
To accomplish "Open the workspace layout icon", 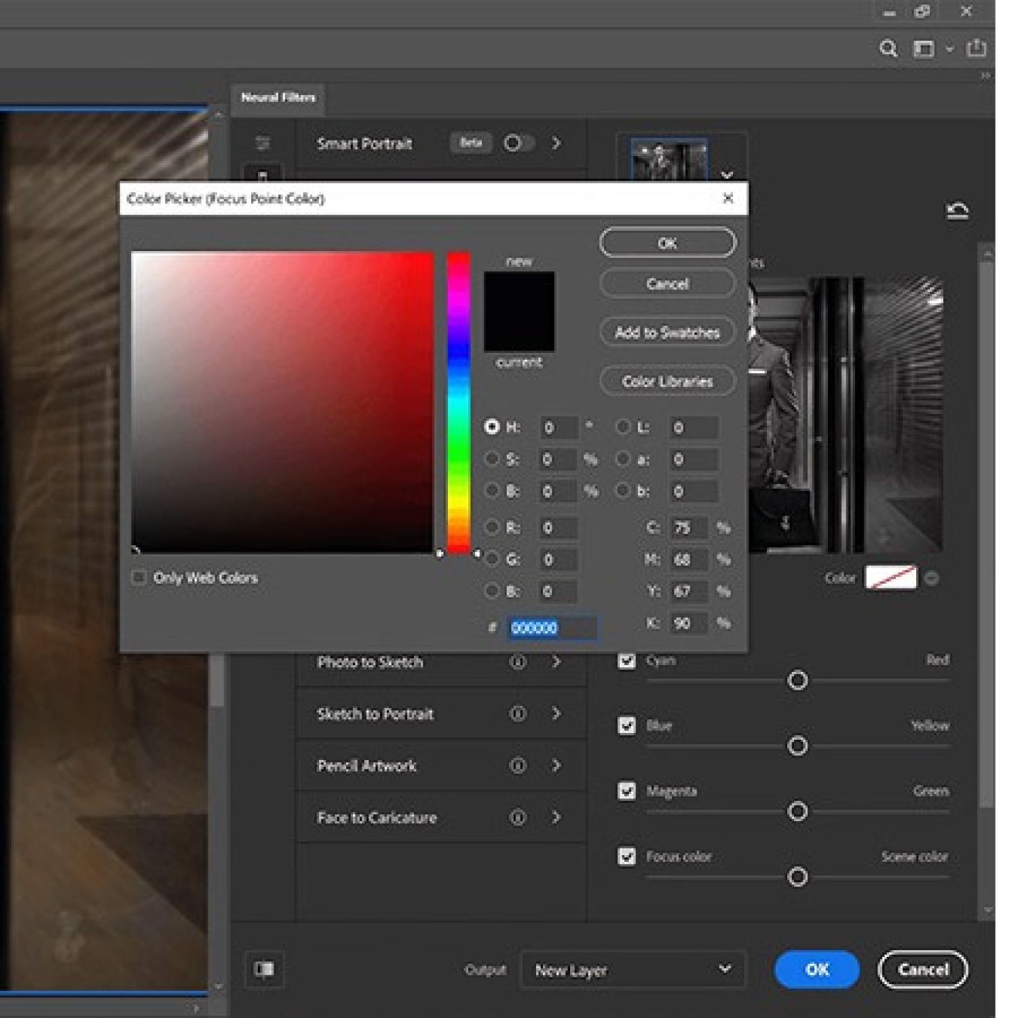I will tap(924, 49).
